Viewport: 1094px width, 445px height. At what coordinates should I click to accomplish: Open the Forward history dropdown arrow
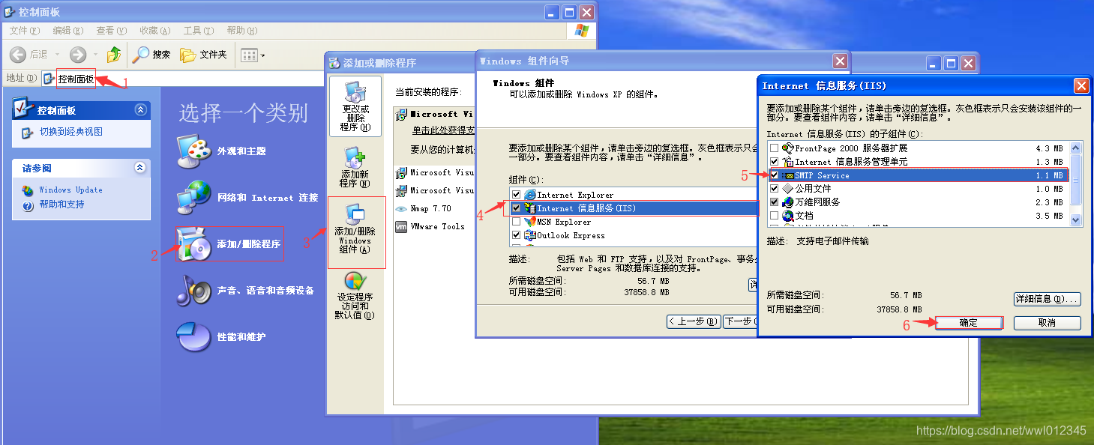[x=95, y=55]
